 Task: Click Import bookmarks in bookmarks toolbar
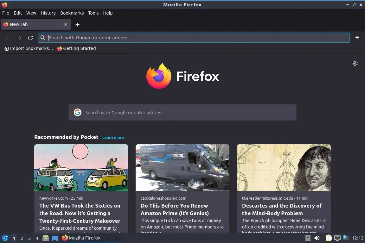pyautogui.click(x=29, y=48)
